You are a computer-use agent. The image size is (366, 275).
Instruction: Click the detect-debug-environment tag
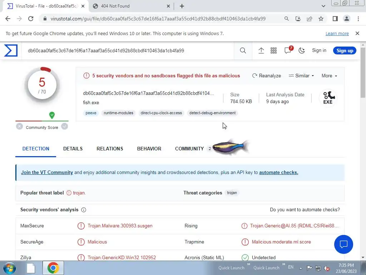(x=212, y=113)
